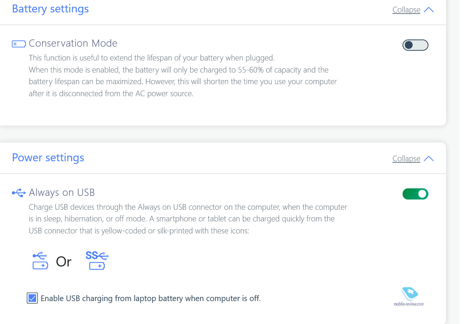Click the USB icon beside Always on USB

coord(19,193)
